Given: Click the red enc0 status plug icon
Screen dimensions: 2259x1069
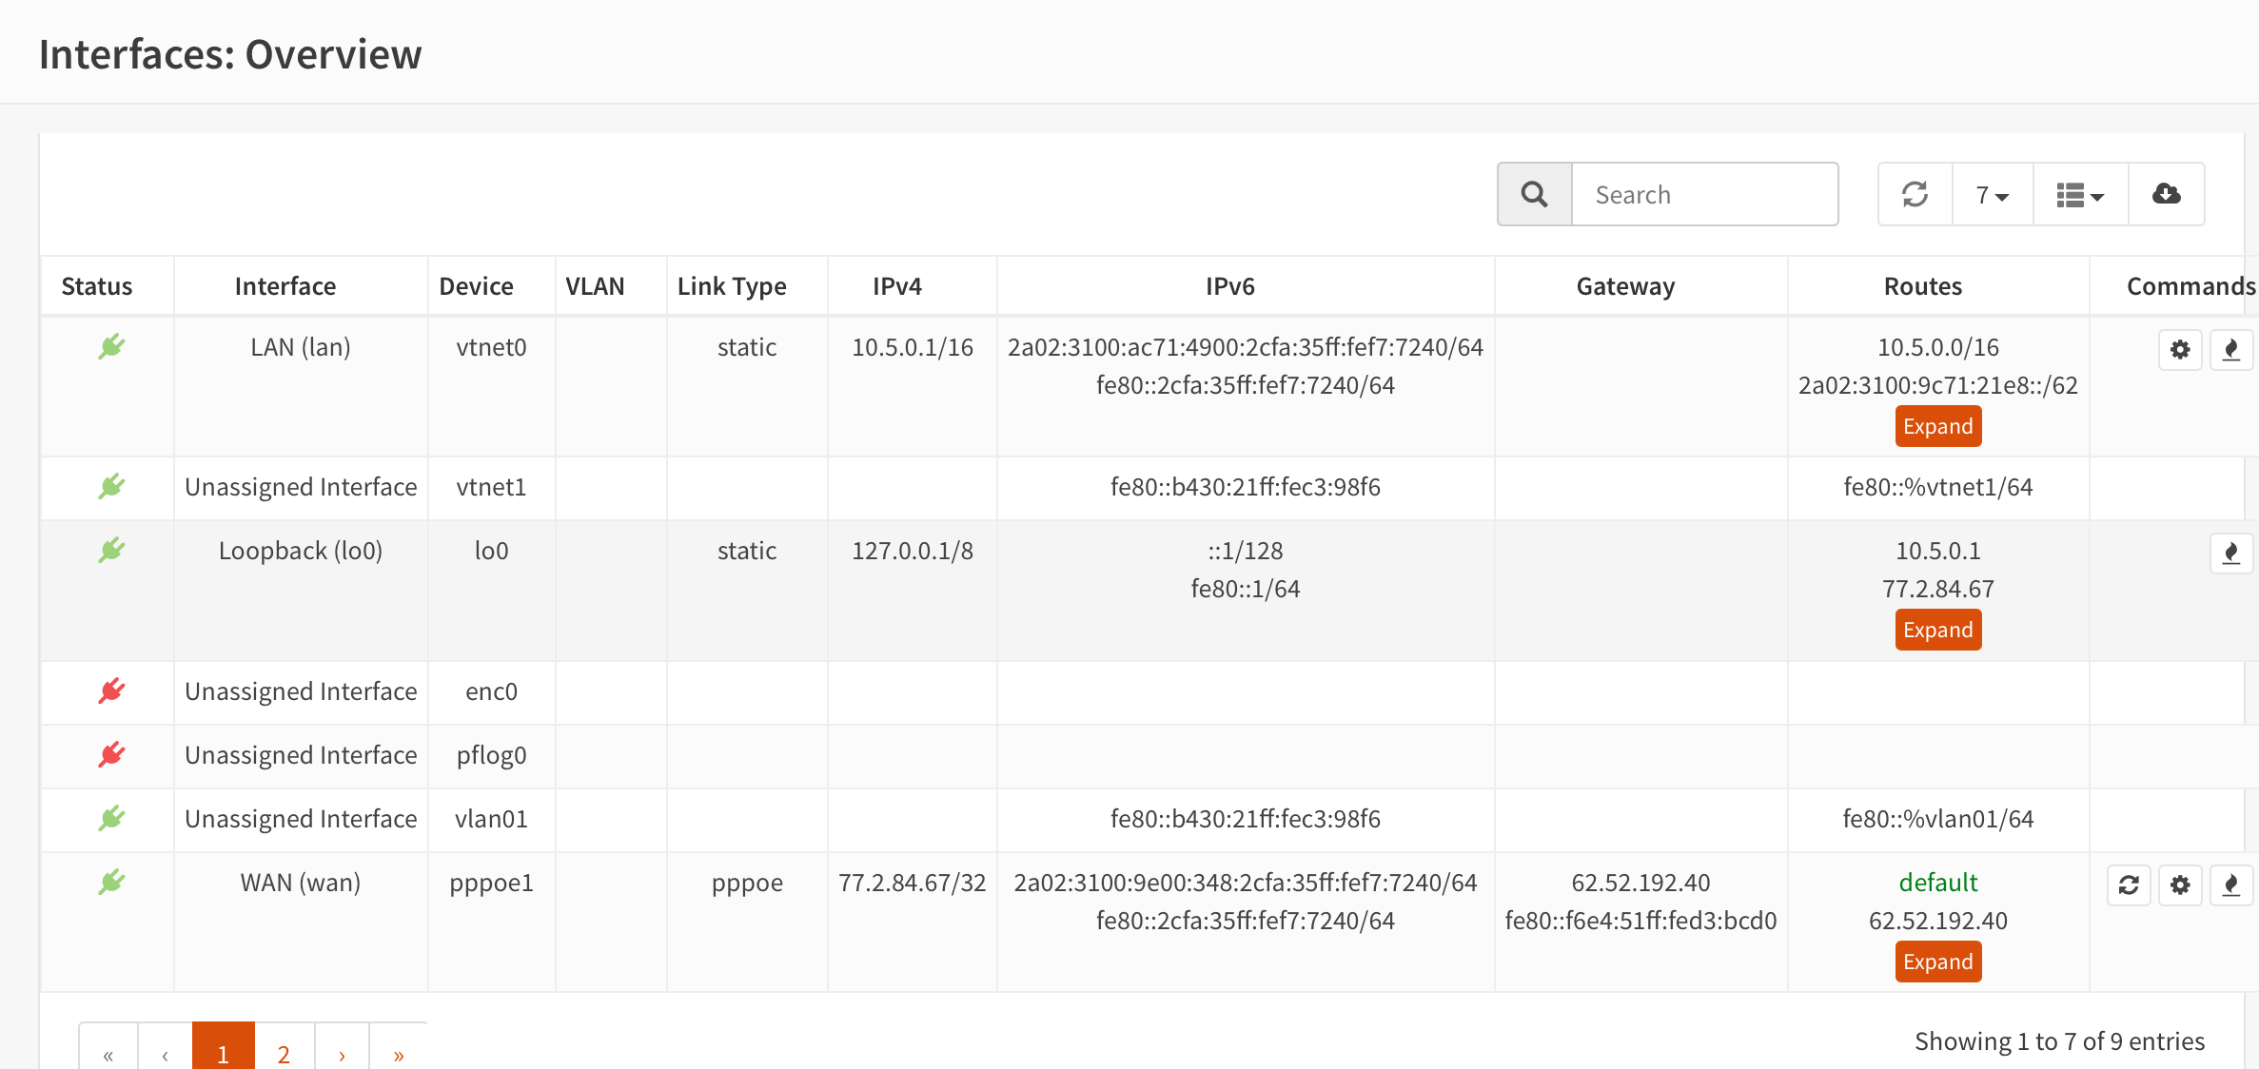Looking at the screenshot, I should point(111,691).
